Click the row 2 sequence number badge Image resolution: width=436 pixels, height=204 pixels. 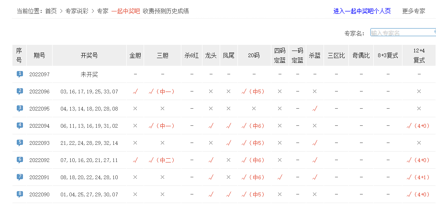point(20,91)
